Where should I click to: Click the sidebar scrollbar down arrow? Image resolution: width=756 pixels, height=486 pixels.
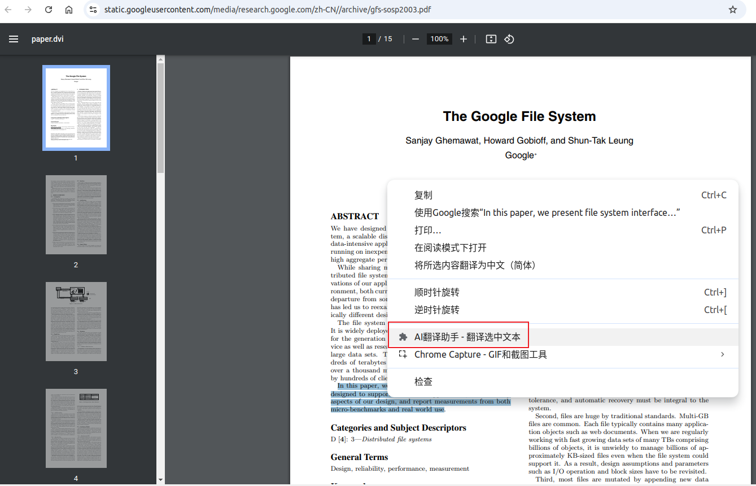coord(160,480)
